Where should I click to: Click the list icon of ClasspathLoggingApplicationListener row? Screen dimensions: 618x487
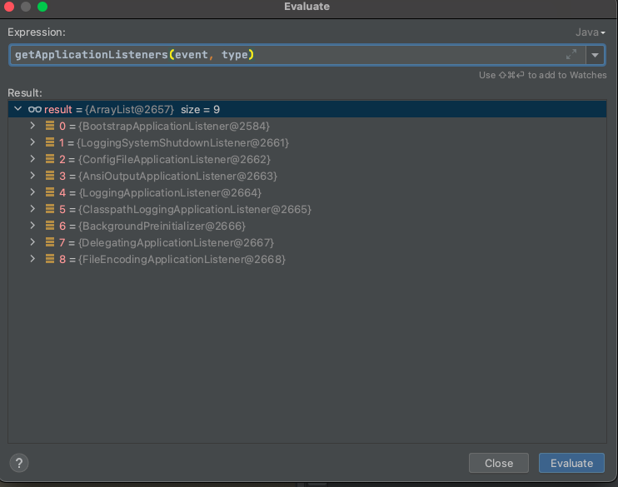pos(50,209)
